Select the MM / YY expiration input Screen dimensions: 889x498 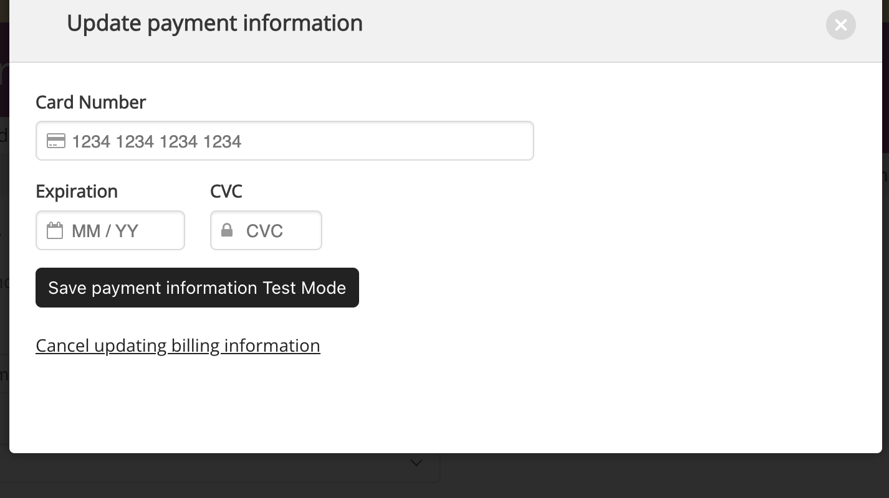point(110,230)
